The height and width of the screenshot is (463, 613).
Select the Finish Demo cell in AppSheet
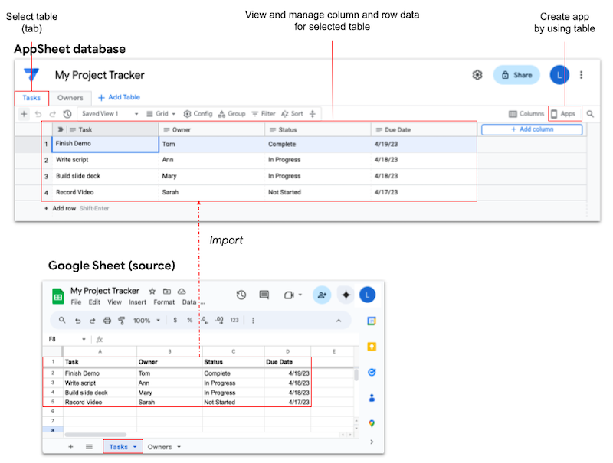(x=106, y=144)
